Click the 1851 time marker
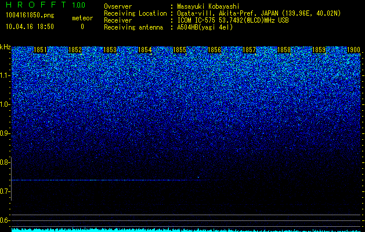The image size is (365, 232). pyautogui.click(x=40, y=50)
